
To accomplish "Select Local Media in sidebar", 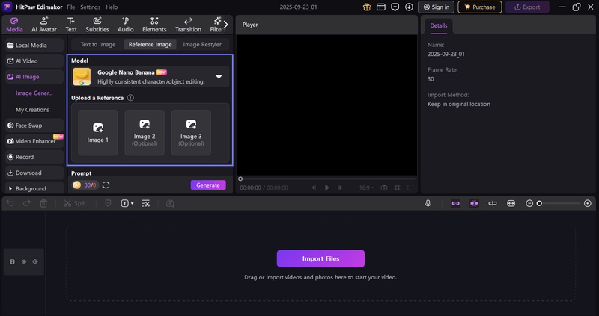I will [x=34, y=45].
